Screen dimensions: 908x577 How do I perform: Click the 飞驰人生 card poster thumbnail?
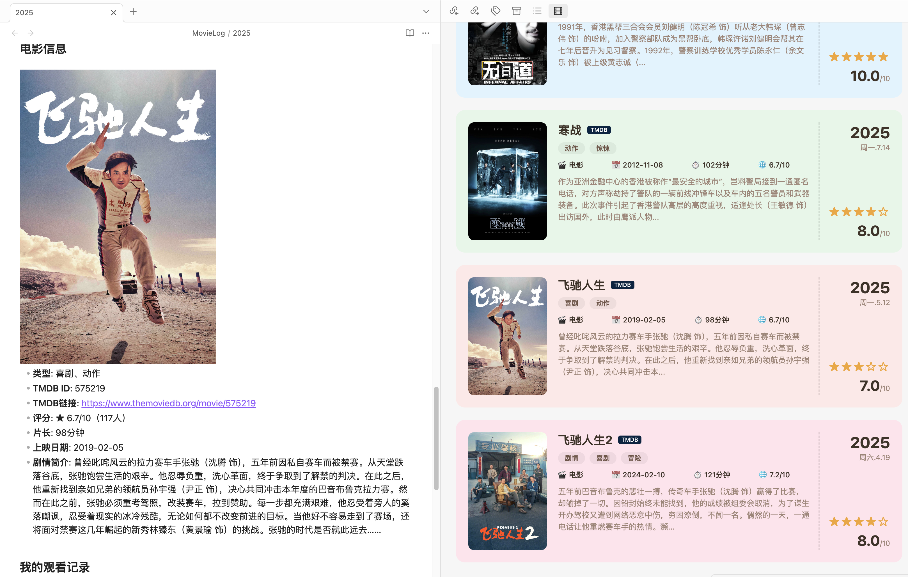[x=507, y=336]
